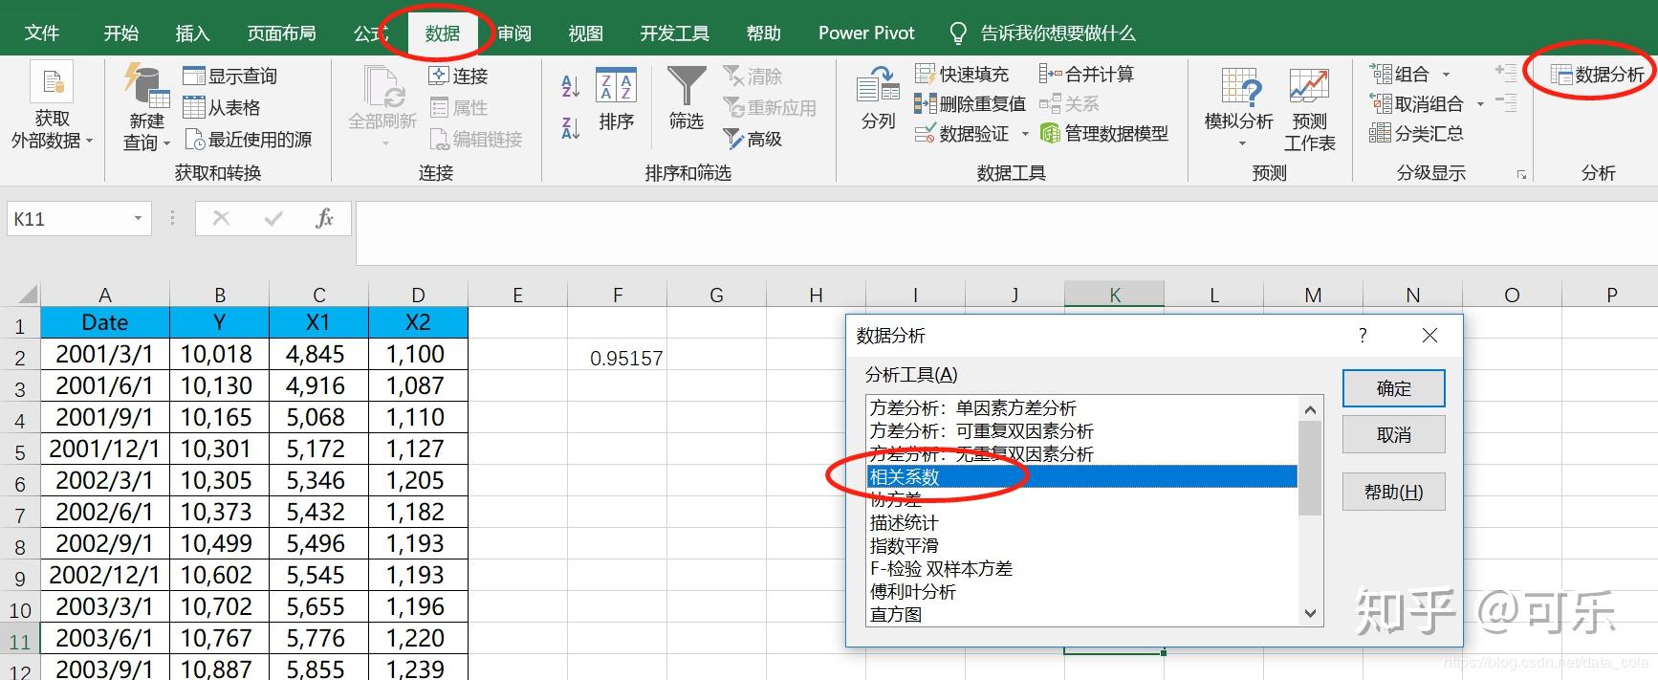Click 合并计算 command
1658x680 pixels.
point(1087,74)
